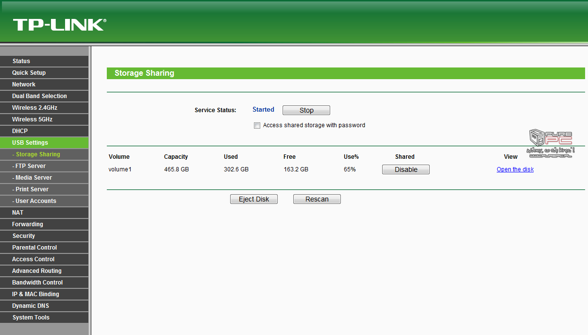
Task: Open the Media Server submenu
Action: (34, 178)
